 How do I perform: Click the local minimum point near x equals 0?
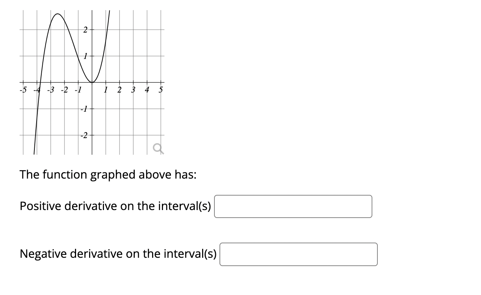tap(91, 82)
